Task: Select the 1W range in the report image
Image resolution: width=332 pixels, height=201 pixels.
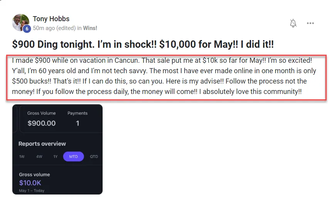Action: tap(22, 157)
